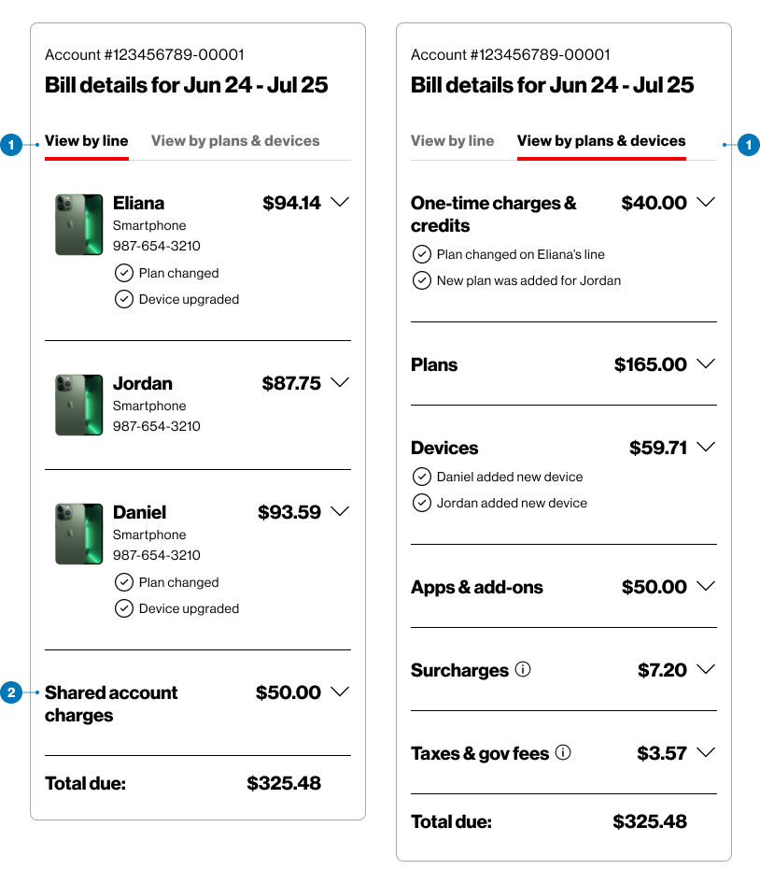Click the numbered badge 2 beside Shared account charges
This screenshot has height=884, width=760.
pos(10,692)
